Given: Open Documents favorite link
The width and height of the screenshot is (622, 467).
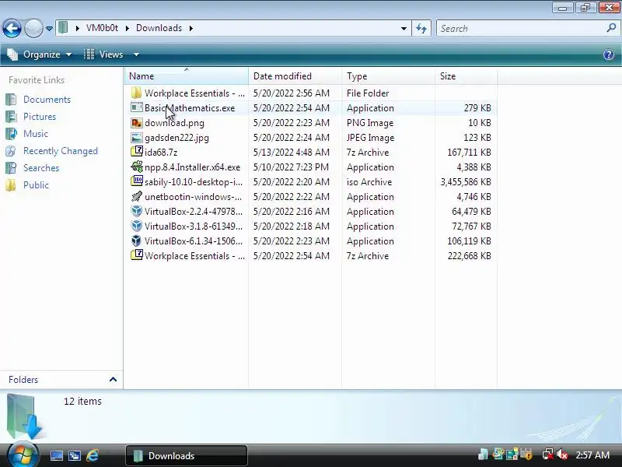Looking at the screenshot, I should (47, 100).
